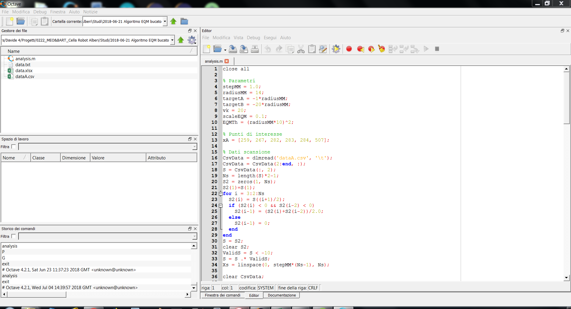
Task: Close the analysis.m editor tab
Action: coord(227,61)
